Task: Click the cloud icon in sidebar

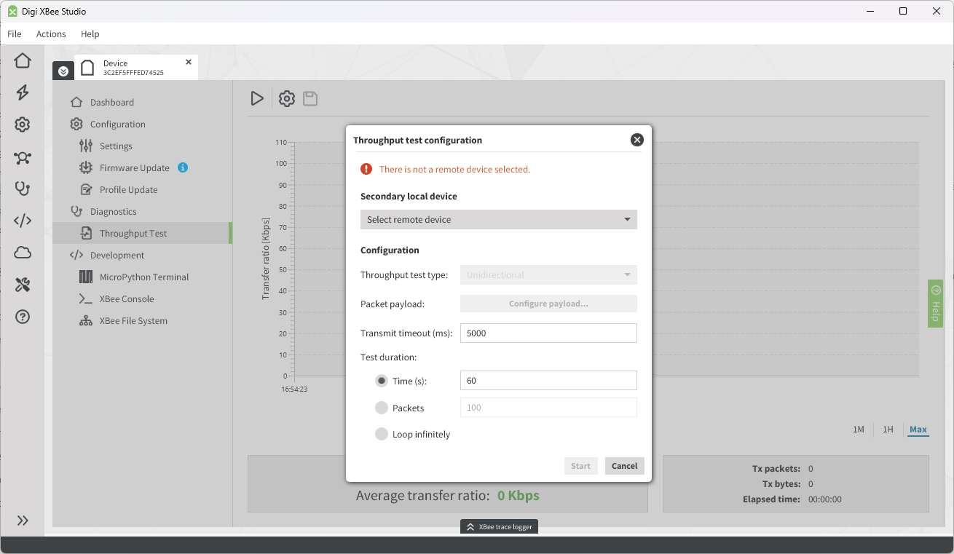Action: coord(23,253)
